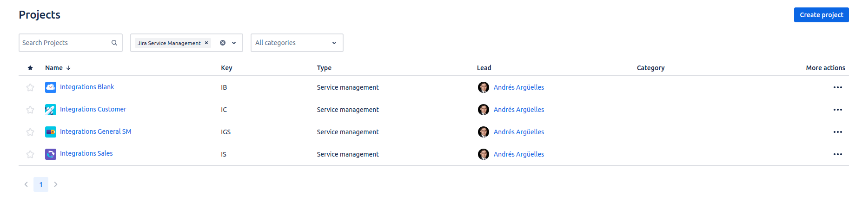Open more actions menu for Integrations Sales
The height and width of the screenshot is (210, 862).
point(837,154)
